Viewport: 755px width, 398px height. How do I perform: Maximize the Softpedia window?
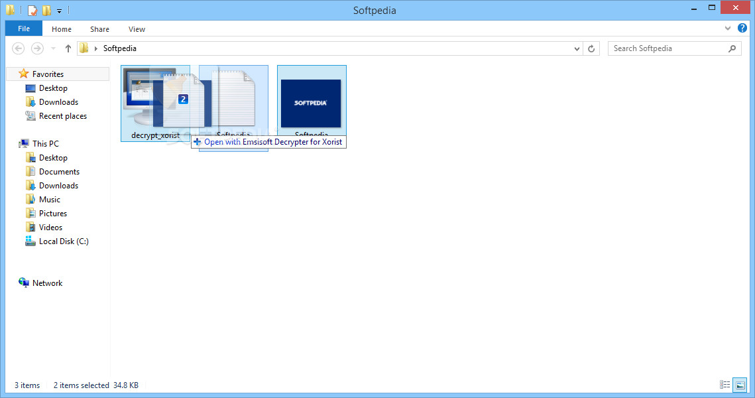pos(712,8)
